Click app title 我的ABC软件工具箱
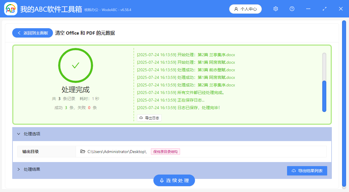The height and width of the screenshot is (192, 349). click(x=51, y=9)
